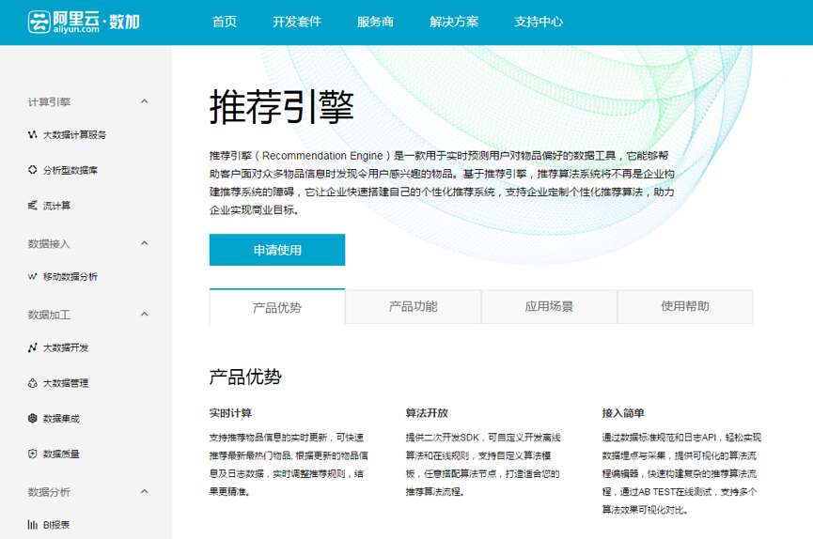Click the 大数据管理 sidebar icon
Viewport: 813px width, 539px height.
pos(33,383)
